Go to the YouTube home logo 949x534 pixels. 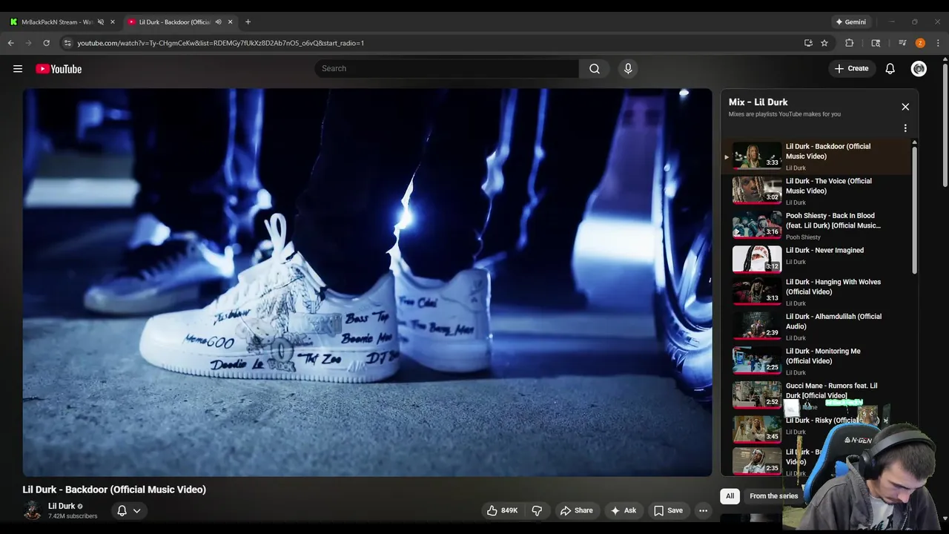pos(59,69)
